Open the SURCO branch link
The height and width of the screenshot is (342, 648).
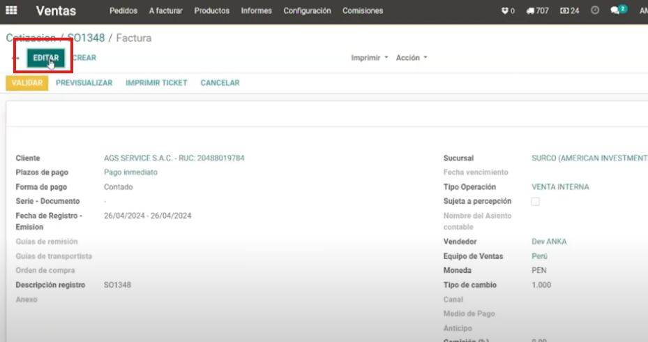click(x=589, y=158)
